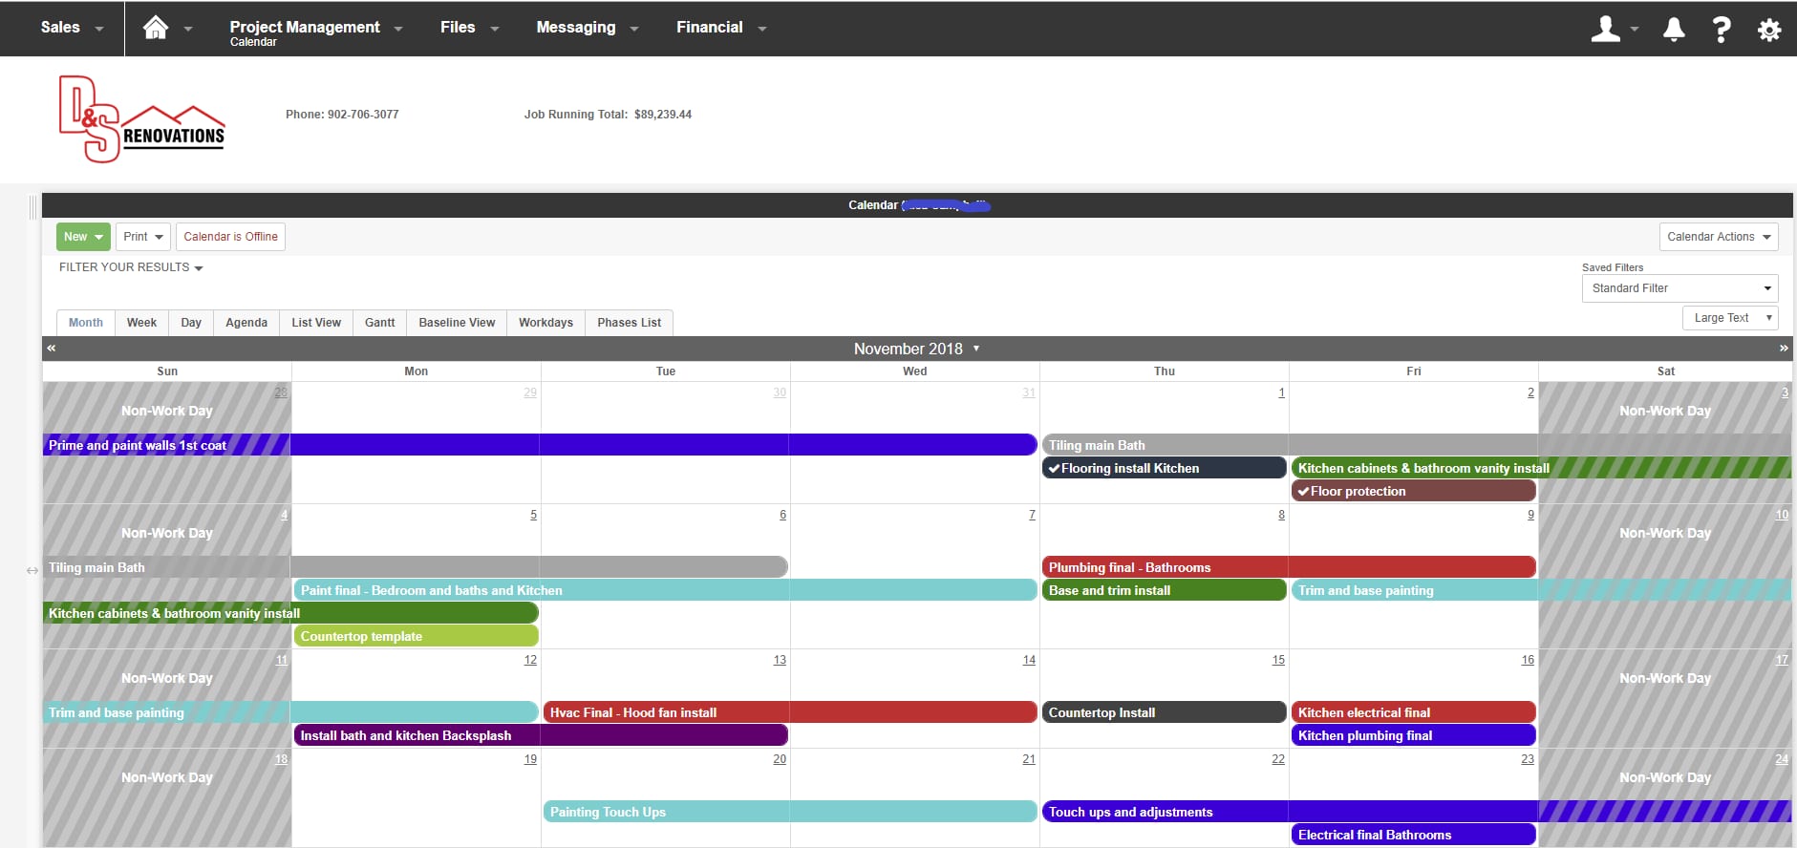Open Large Text size dropdown
1797x848 pixels.
coord(1730,318)
